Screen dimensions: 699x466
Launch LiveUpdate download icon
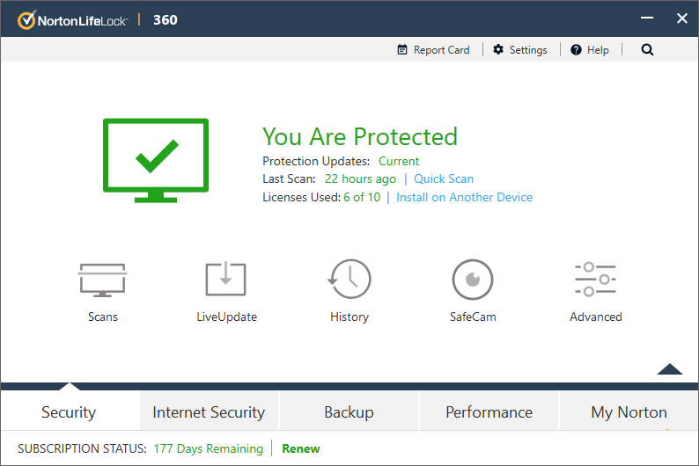pyautogui.click(x=226, y=280)
